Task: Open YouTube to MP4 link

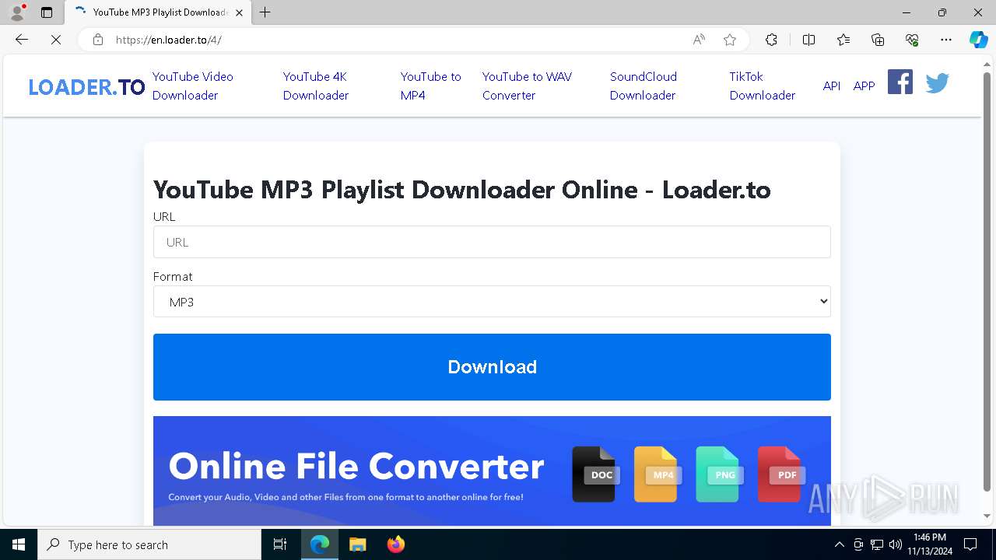Action: (430, 86)
